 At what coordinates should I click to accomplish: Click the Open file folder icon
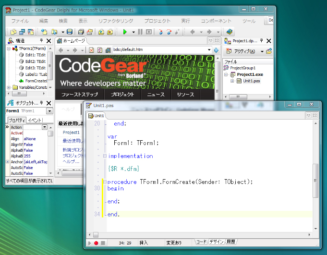click(x=54, y=32)
